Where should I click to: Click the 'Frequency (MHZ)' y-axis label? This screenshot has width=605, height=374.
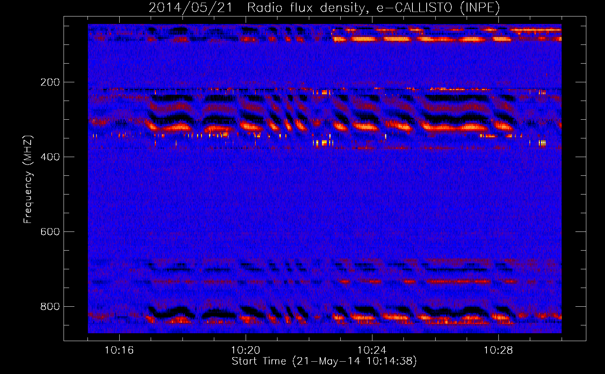(x=28, y=180)
